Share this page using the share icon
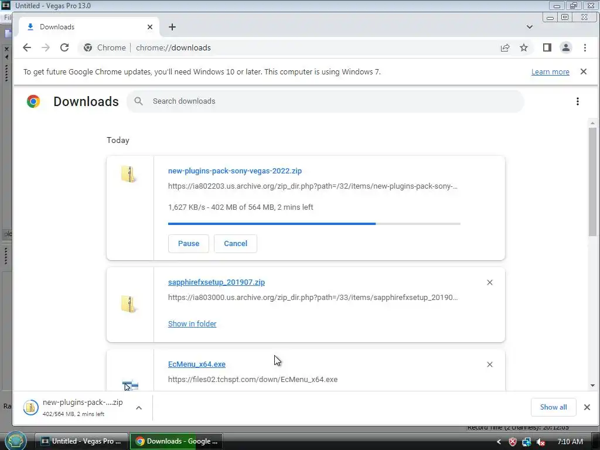 point(505,47)
